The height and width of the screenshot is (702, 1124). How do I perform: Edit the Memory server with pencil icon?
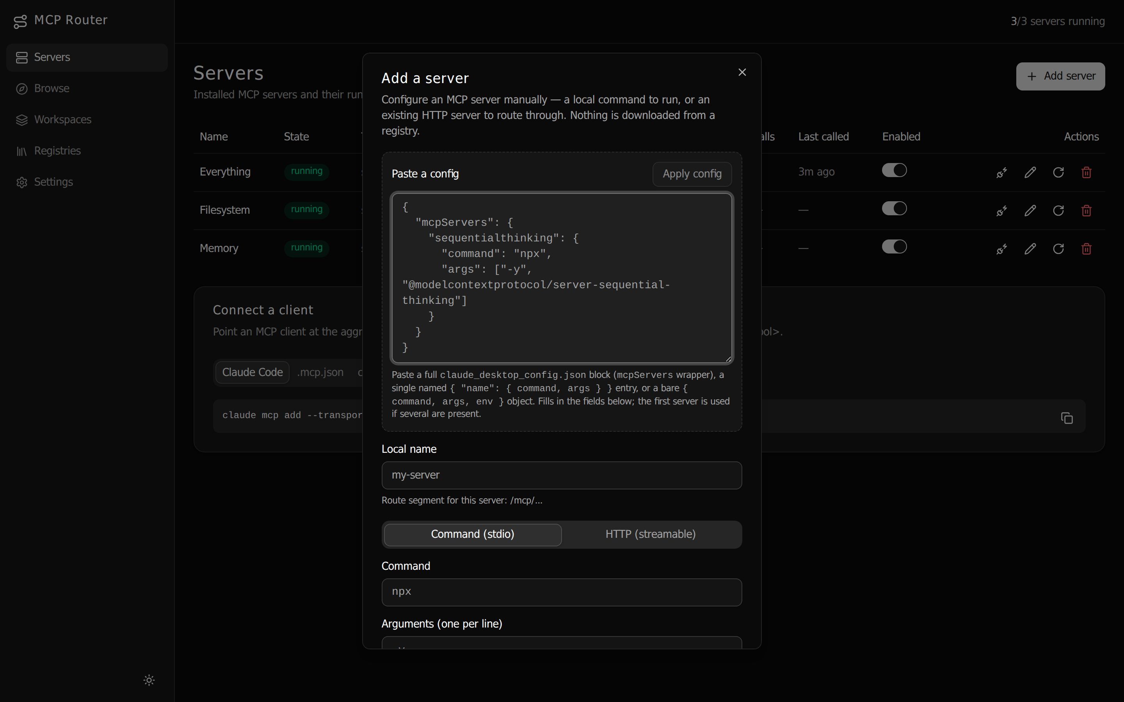1030,249
